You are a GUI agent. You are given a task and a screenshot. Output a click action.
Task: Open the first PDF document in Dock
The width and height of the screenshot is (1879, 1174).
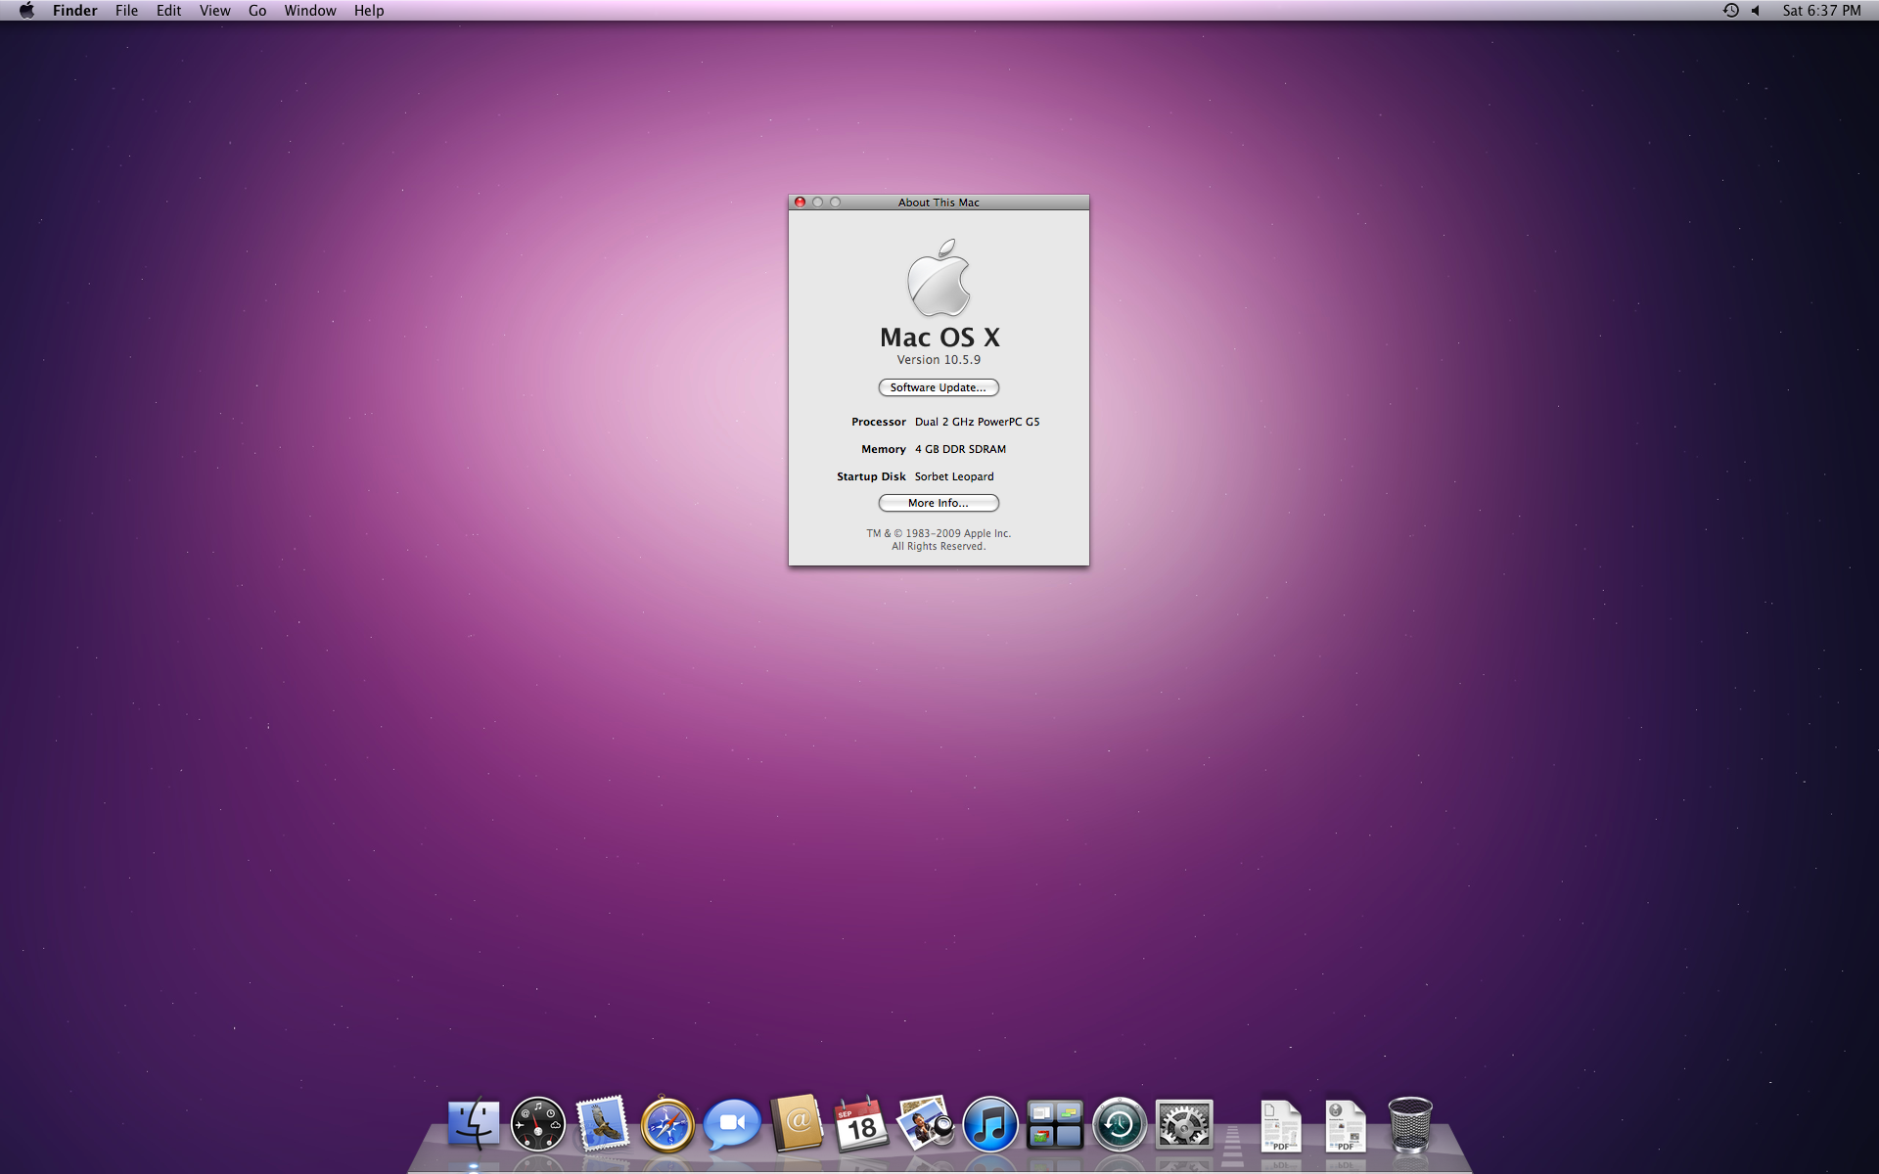point(1281,1125)
